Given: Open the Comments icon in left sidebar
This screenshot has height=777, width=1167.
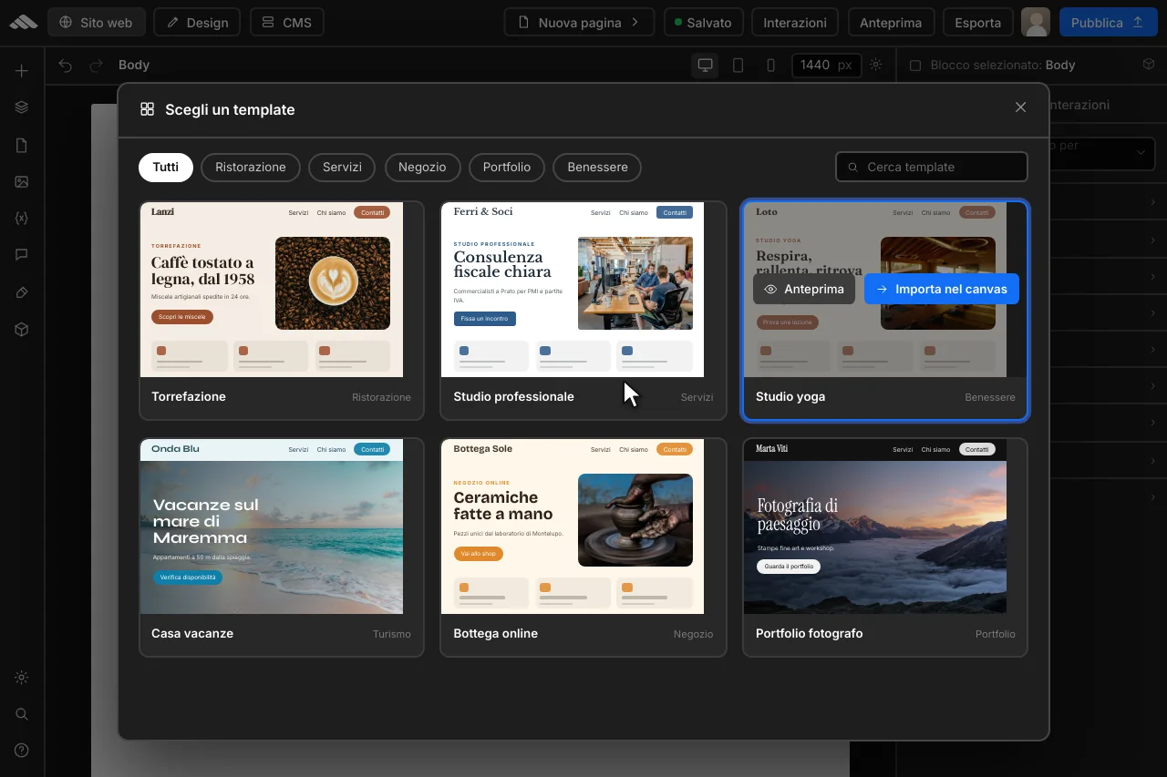Looking at the screenshot, I should (x=22, y=255).
